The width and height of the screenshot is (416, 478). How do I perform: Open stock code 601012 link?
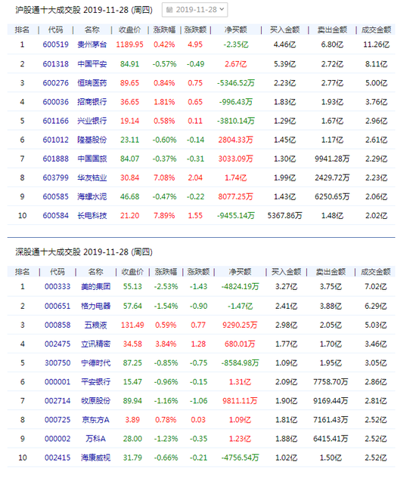coord(55,140)
